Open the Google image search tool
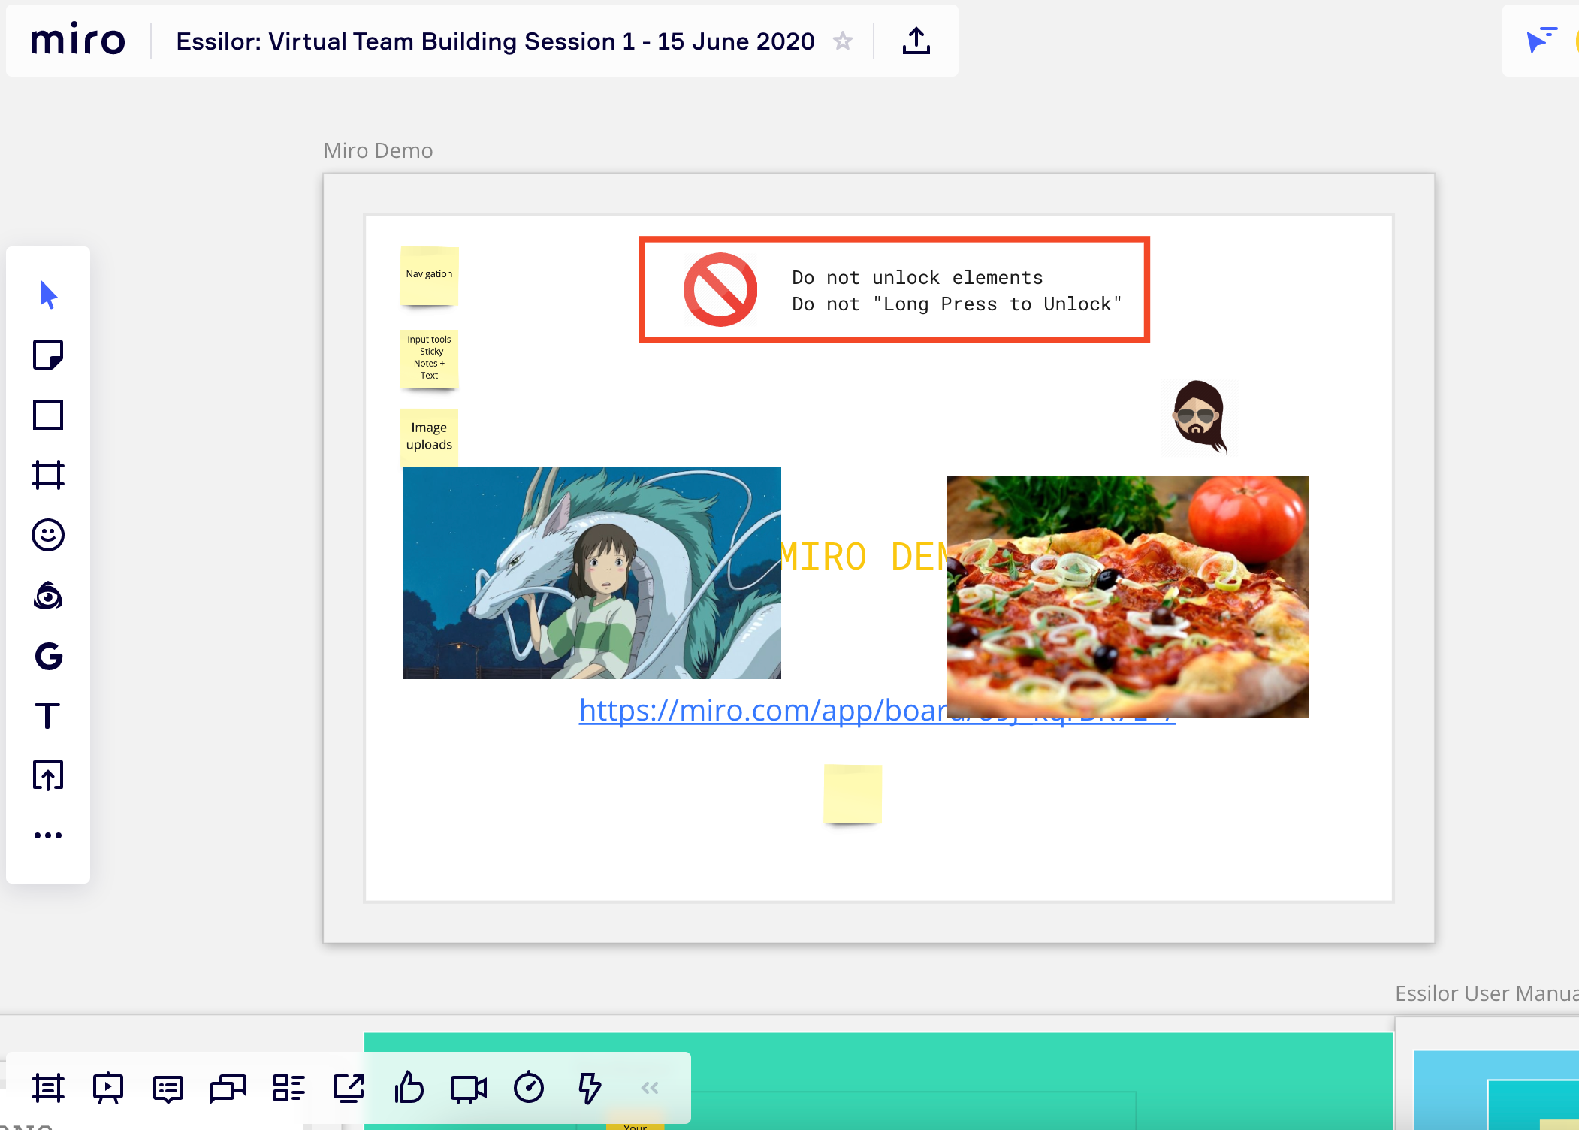This screenshot has width=1579, height=1130. pos(48,656)
